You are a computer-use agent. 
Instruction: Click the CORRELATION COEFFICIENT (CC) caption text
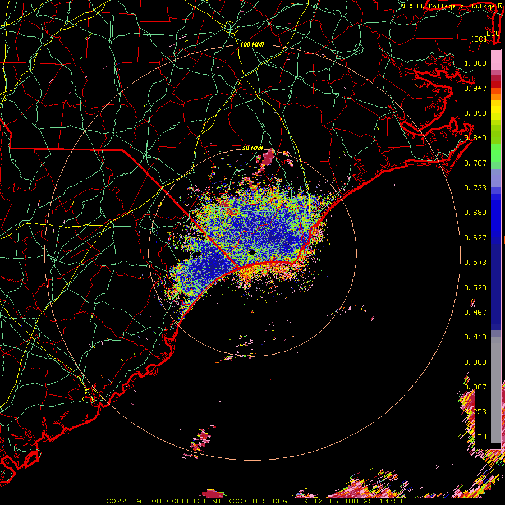(x=177, y=501)
